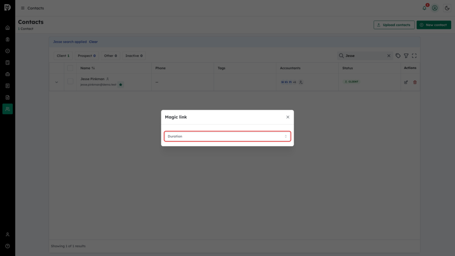Image resolution: width=455 pixels, height=256 pixels.
Task: Click the star icon beside Jesse's email
Action: click(x=120, y=85)
